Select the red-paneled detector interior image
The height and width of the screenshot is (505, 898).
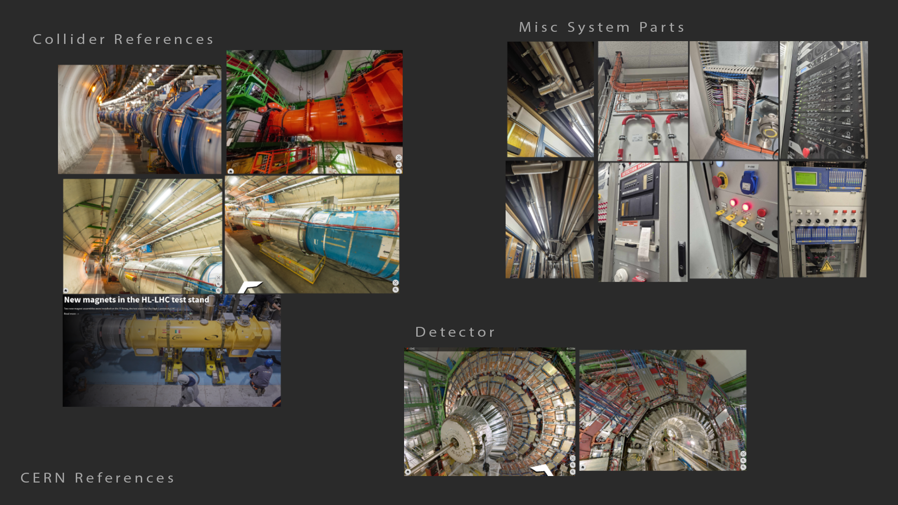(x=663, y=410)
